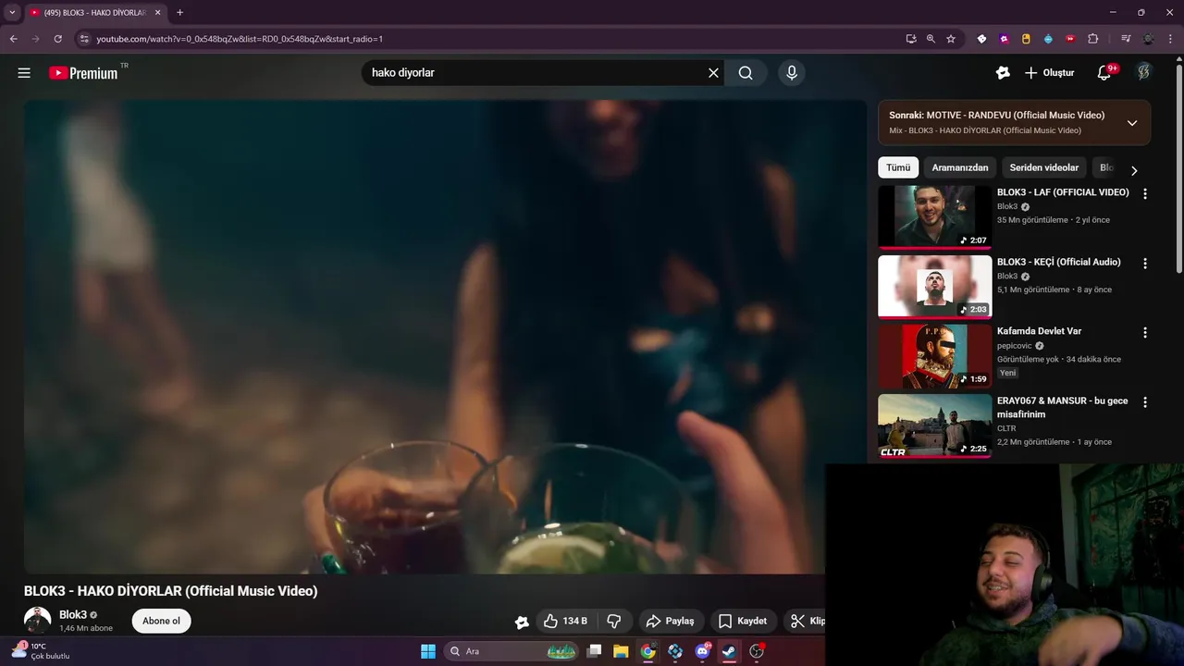Clear the search box text
Screen dimensions: 1184x666
(713, 73)
